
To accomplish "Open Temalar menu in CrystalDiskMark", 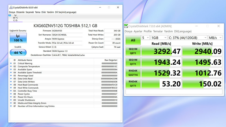I will click(x=158, y=31).
